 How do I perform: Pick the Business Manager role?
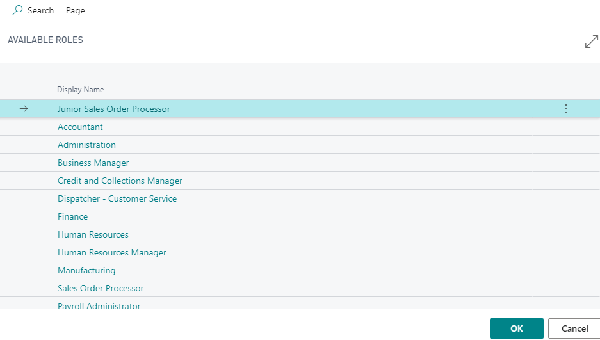[x=93, y=163]
